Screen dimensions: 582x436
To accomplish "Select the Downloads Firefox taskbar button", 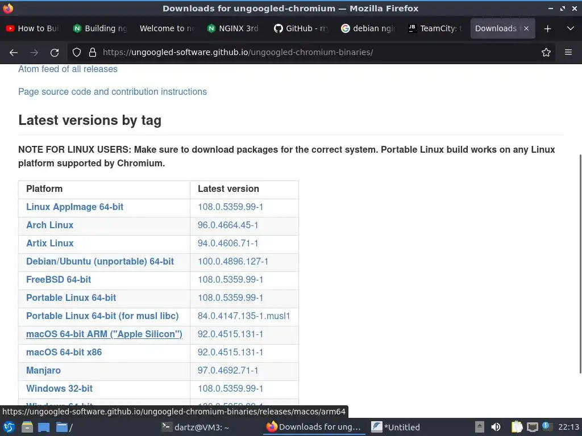I will point(314,427).
